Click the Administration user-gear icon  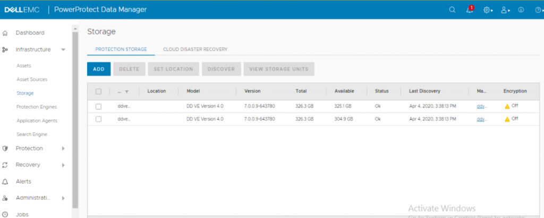pyautogui.click(x=5, y=198)
